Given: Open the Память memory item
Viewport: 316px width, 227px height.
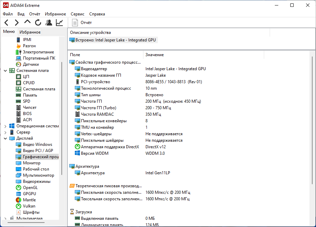Looking at the screenshot, I should point(26,95).
